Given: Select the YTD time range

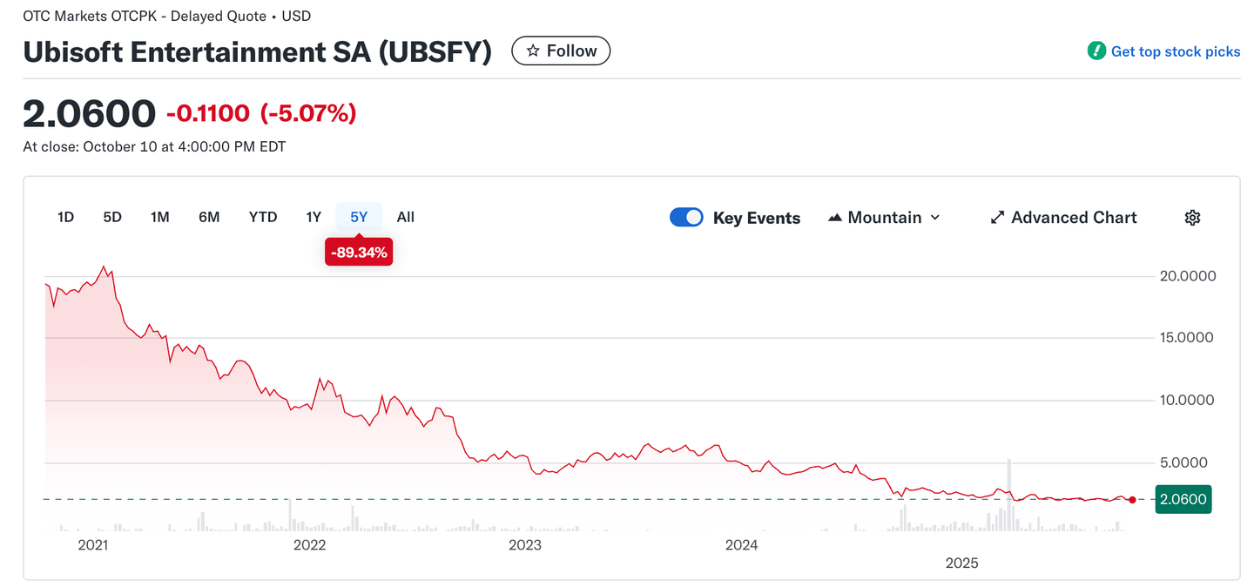Looking at the screenshot, I should click(x=263, y=217).
